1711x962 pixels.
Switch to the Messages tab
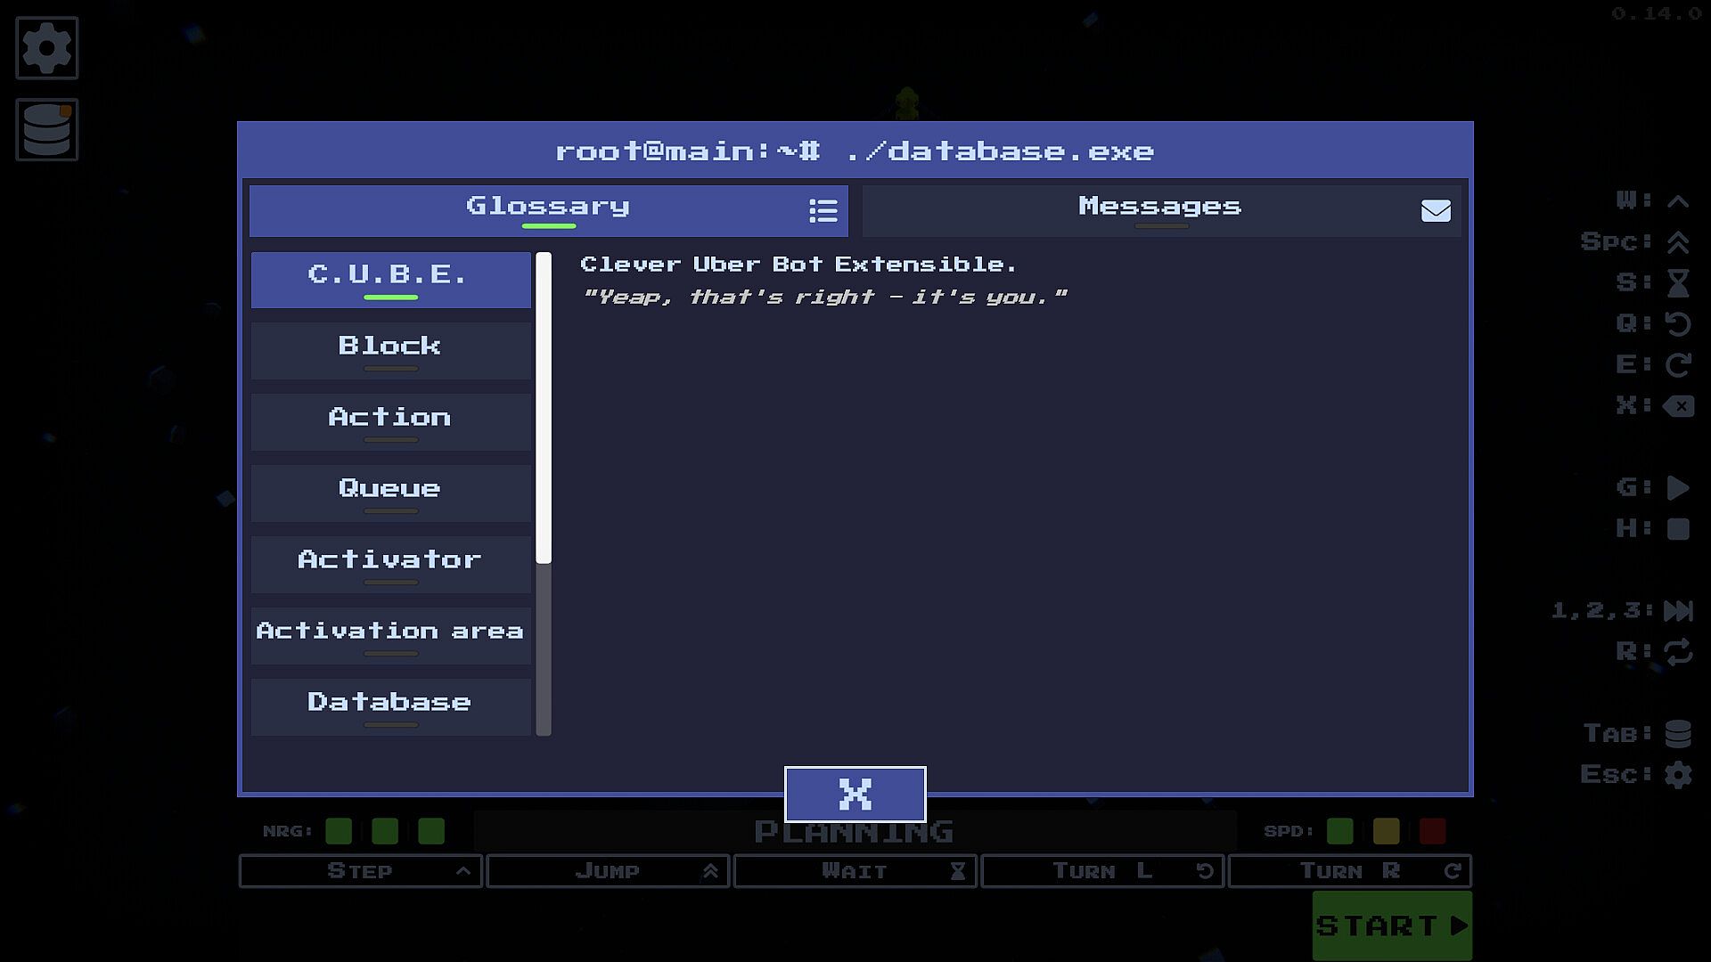(x=1158, y=208)
